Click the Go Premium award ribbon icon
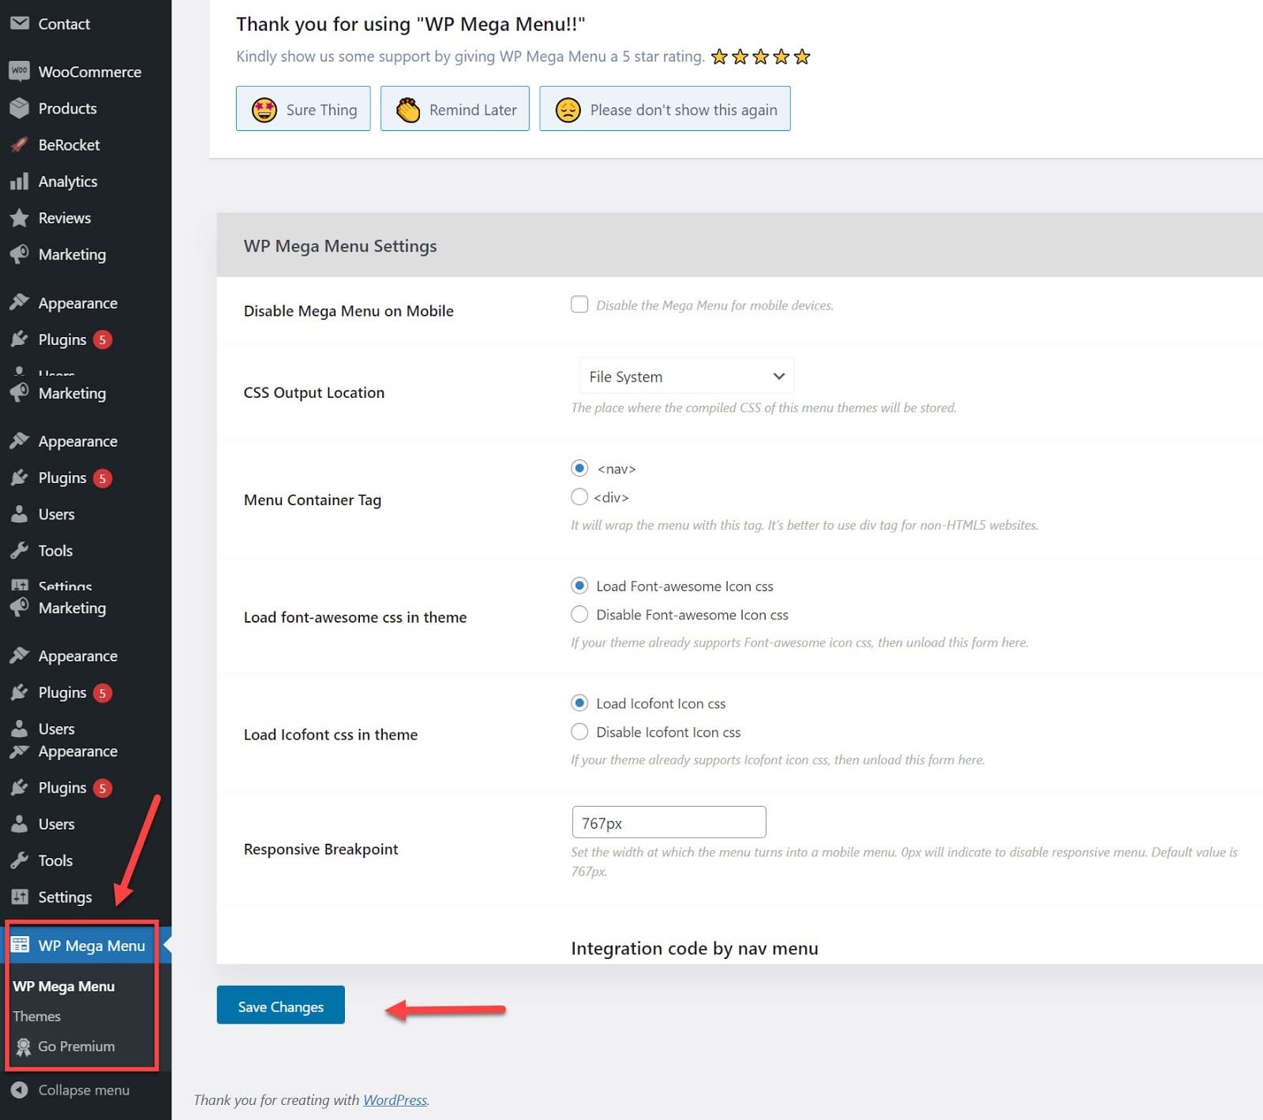Screen dimensions: 1263x1120 click(x=24, y=1047)
